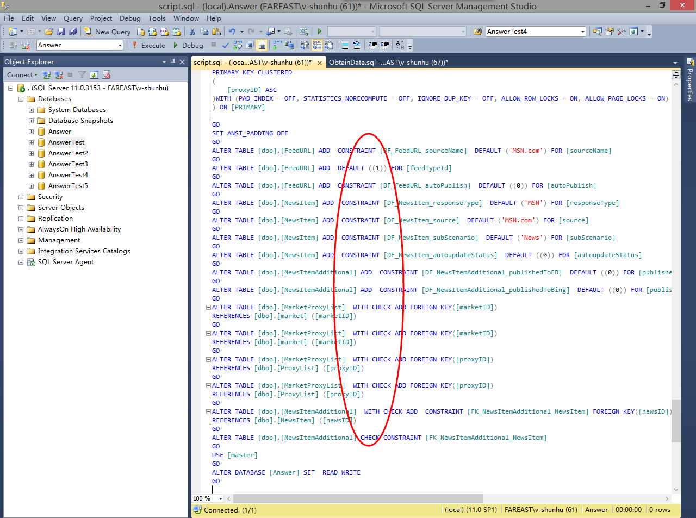Click the Object Explorer Refresh icon
This screenshot has height=518, width=696.
[x=94, y=75]
